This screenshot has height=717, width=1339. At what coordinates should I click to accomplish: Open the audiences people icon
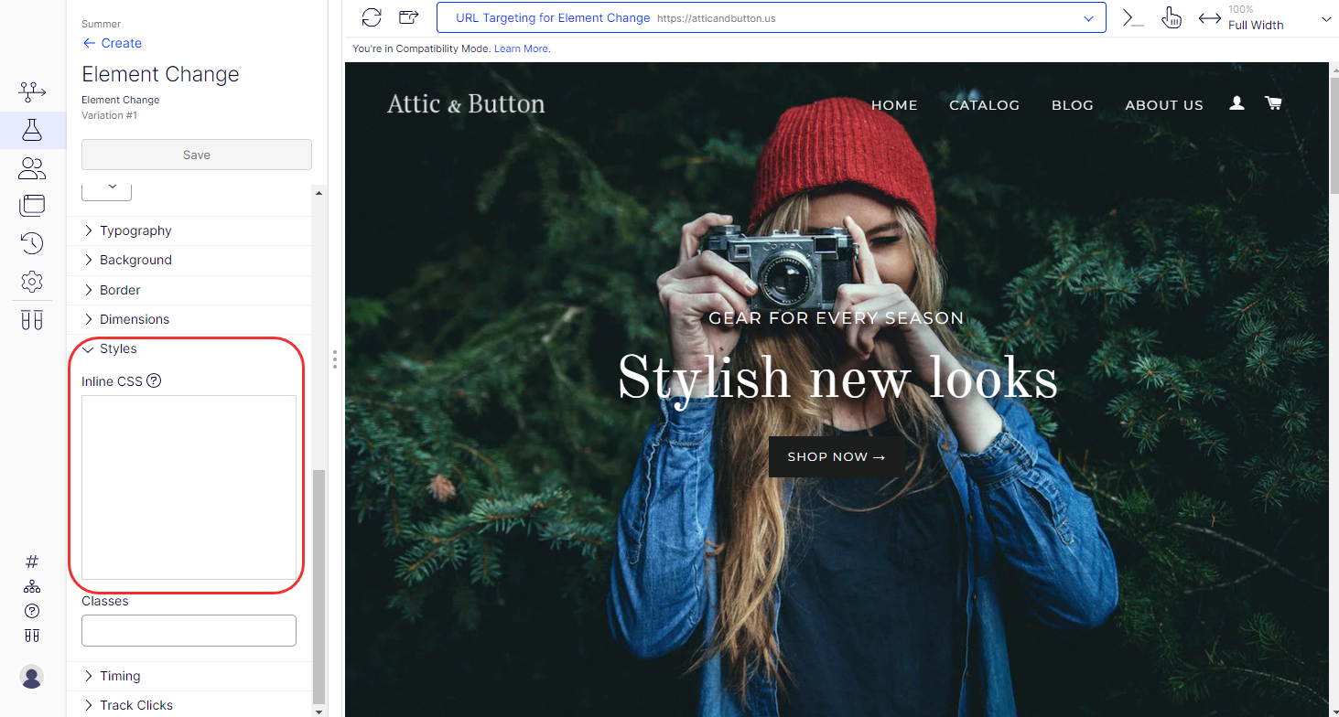pyautogui.click(x=32, y=168)
